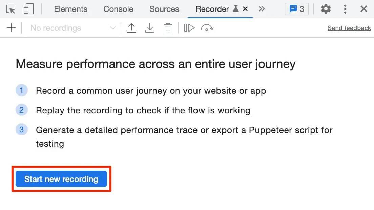The height and width of the screenshot is (210, 374).
Task: Expand the more tabs double chevron
Action: (262, 9)
